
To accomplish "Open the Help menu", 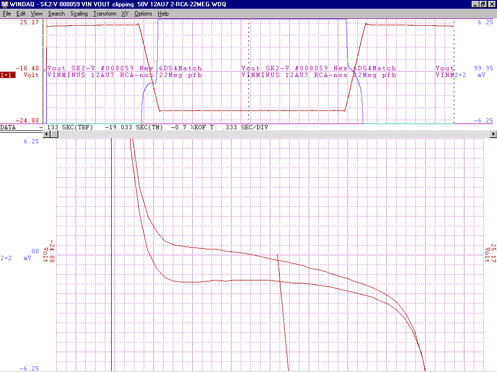I will point(163,14).
